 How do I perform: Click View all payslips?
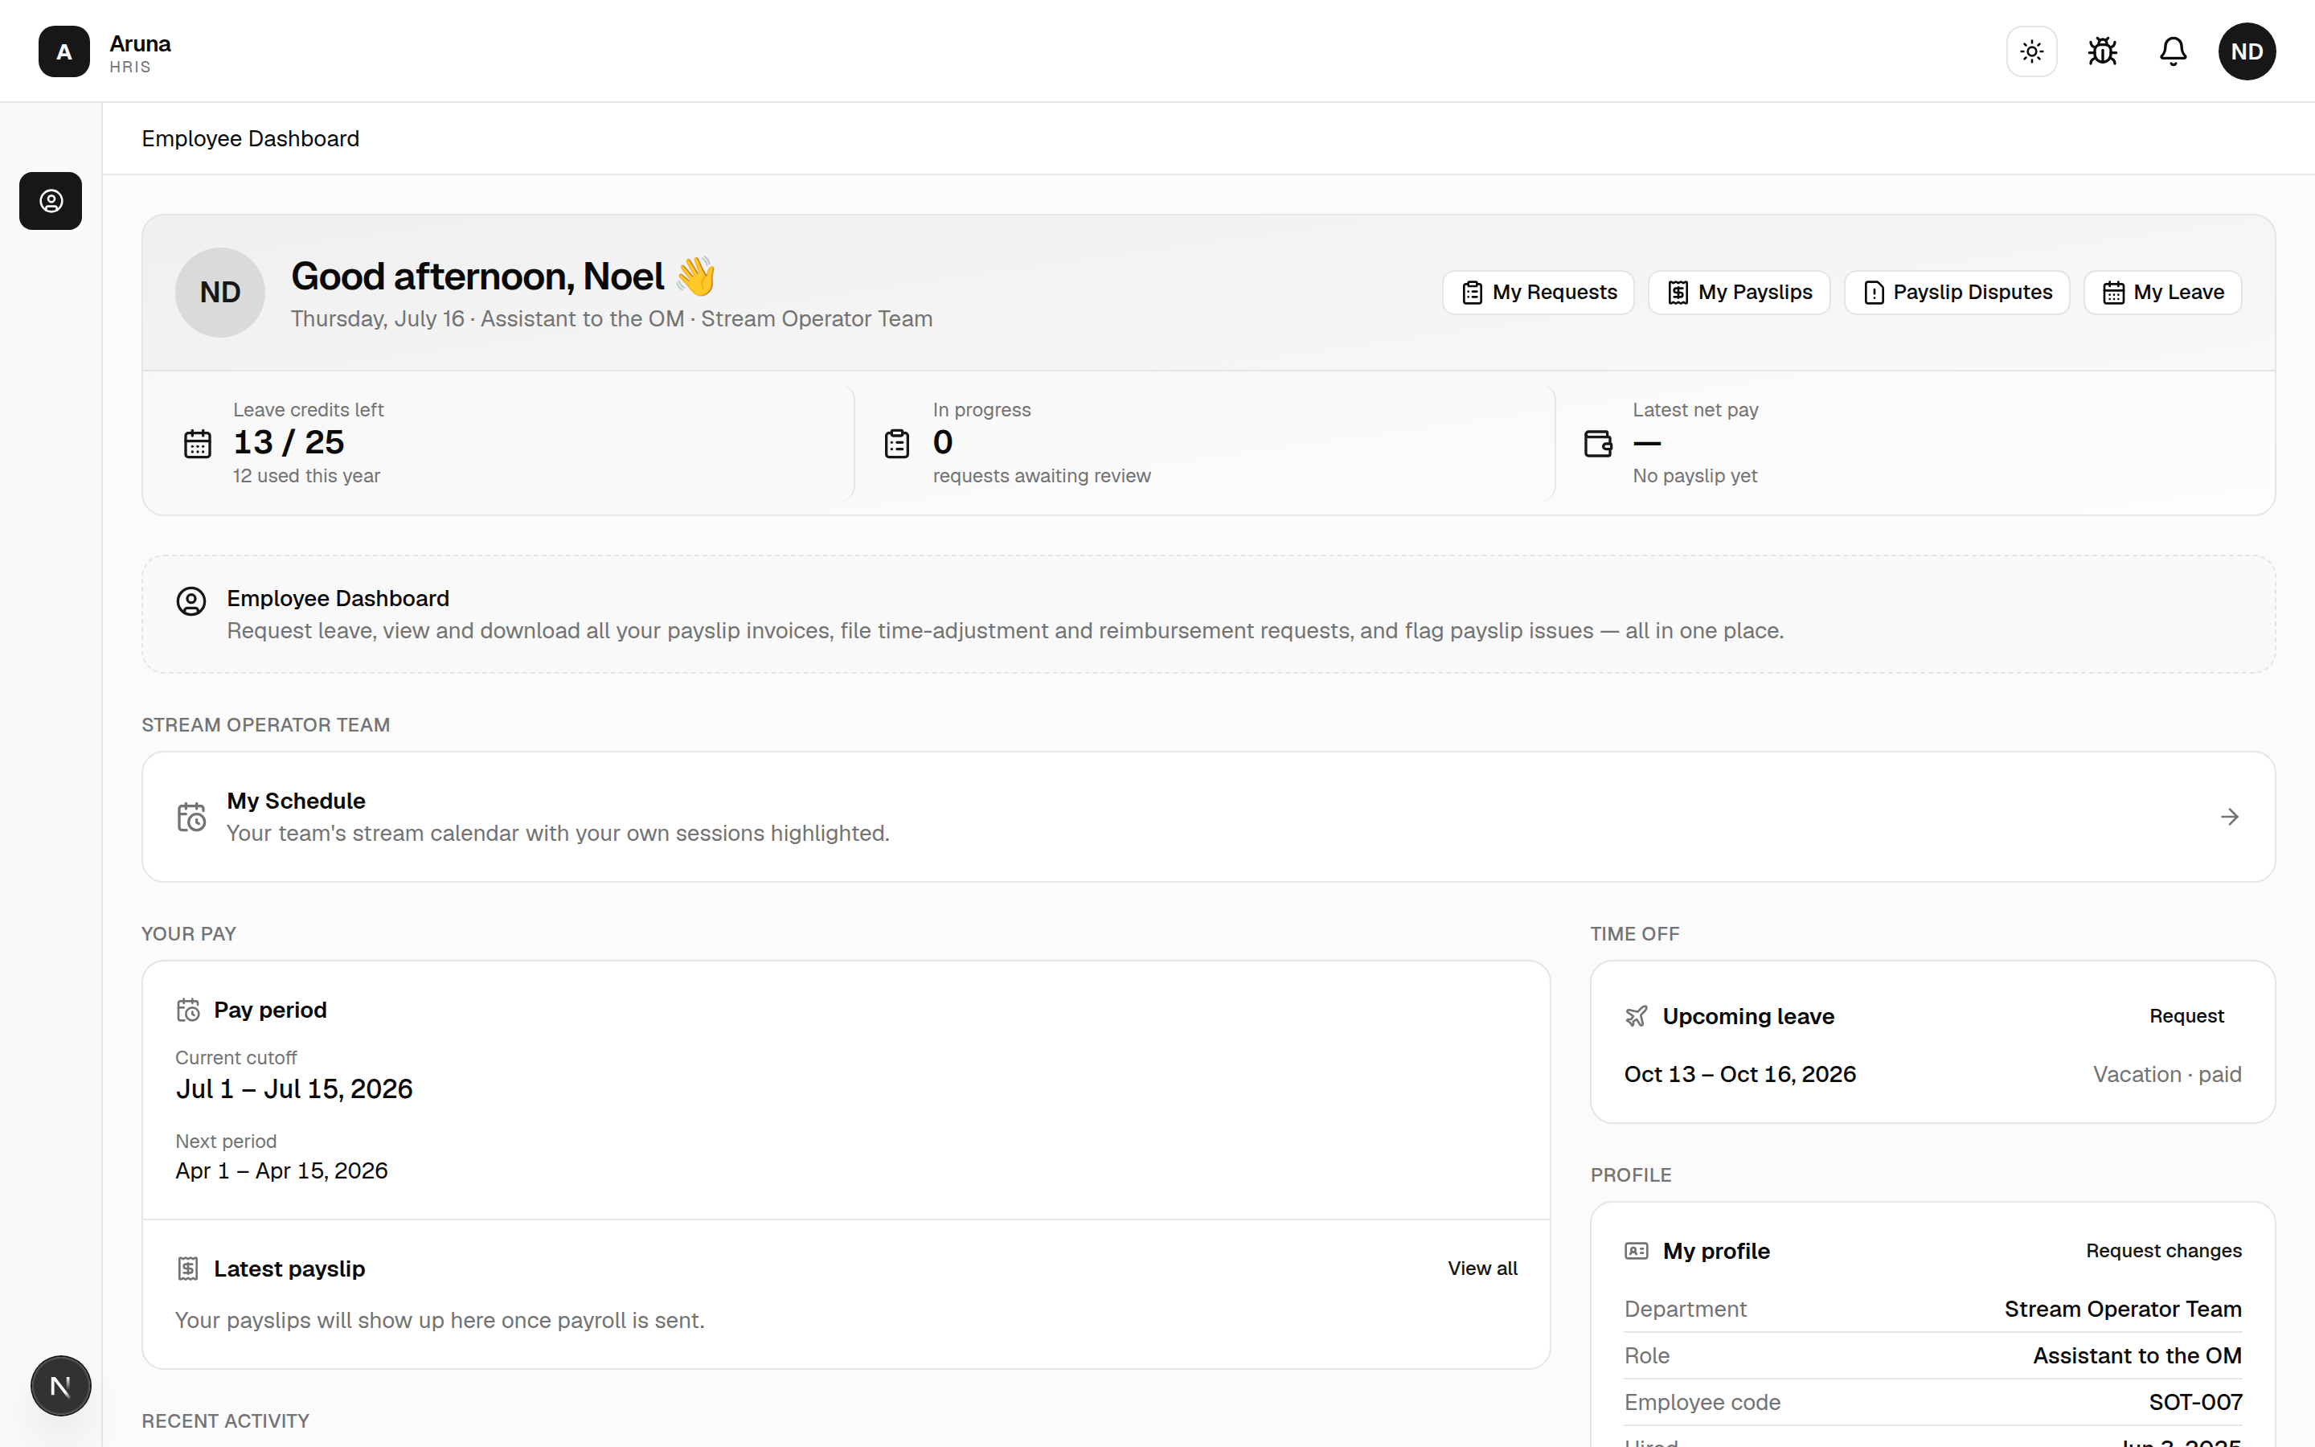pyautogui.click(x=1481, y=1269)
